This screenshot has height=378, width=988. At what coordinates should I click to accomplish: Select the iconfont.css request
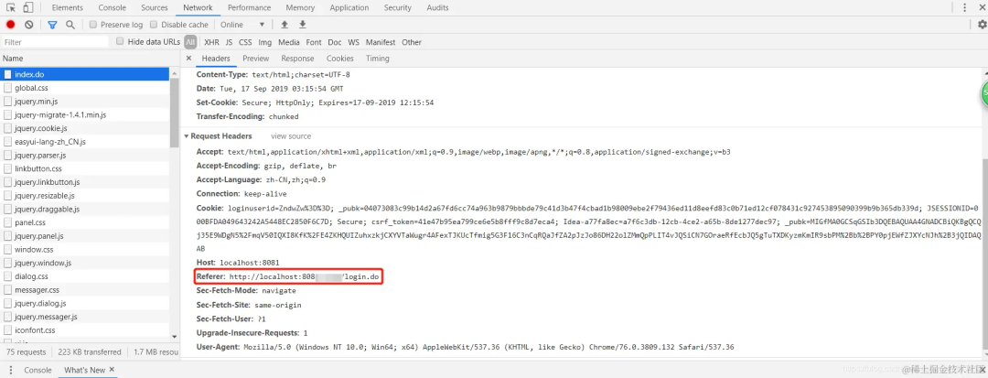[85, 329]
